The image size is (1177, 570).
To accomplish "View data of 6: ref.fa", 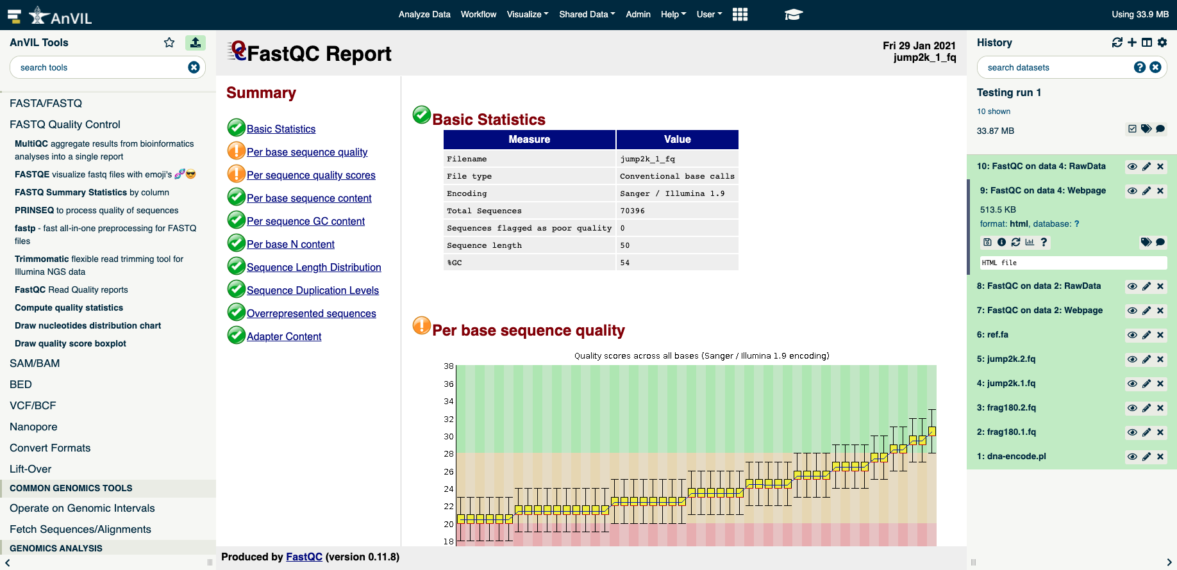I will coord(1132,335).
